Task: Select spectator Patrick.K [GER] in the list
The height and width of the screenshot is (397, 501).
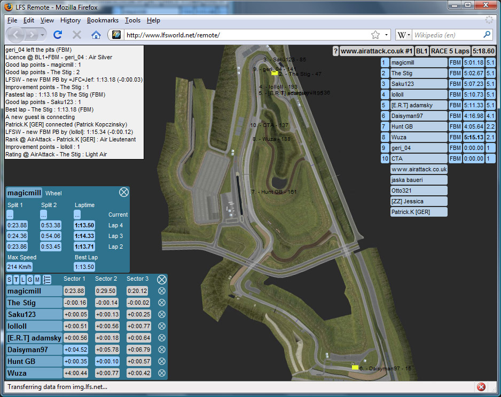Action: click(x=419, y=212)
